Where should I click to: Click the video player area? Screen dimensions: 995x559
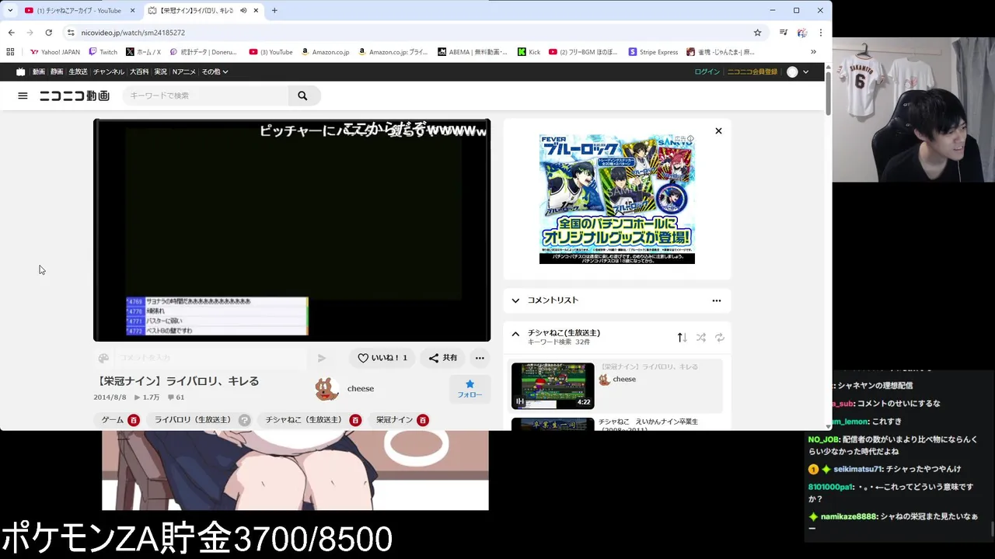pos(292,230)
